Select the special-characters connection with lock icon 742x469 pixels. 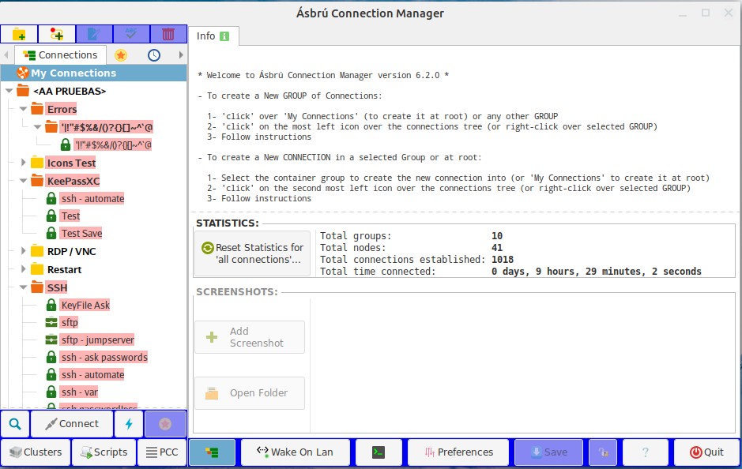click(x=113, y=144)
